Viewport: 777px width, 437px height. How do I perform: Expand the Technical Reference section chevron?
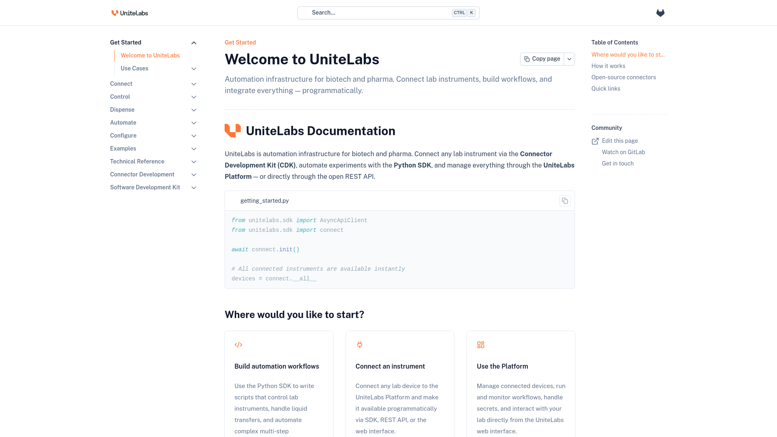coord(194,162)
